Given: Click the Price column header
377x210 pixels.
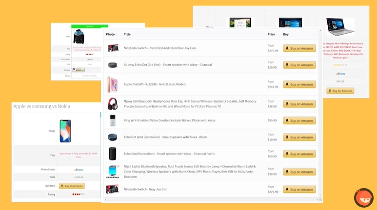Looking at the screenshot, I should point(271,35).
